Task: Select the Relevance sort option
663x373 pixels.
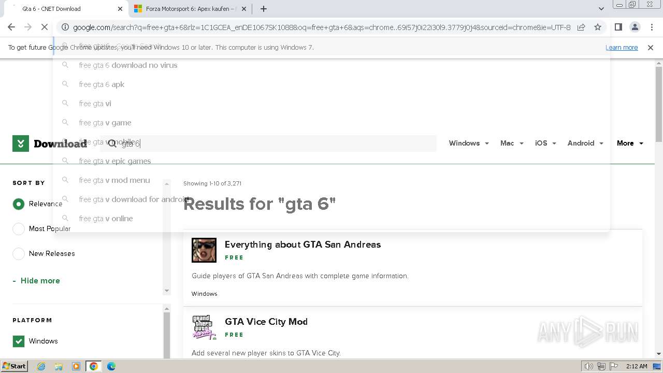Action: click(x=19, y=204)
